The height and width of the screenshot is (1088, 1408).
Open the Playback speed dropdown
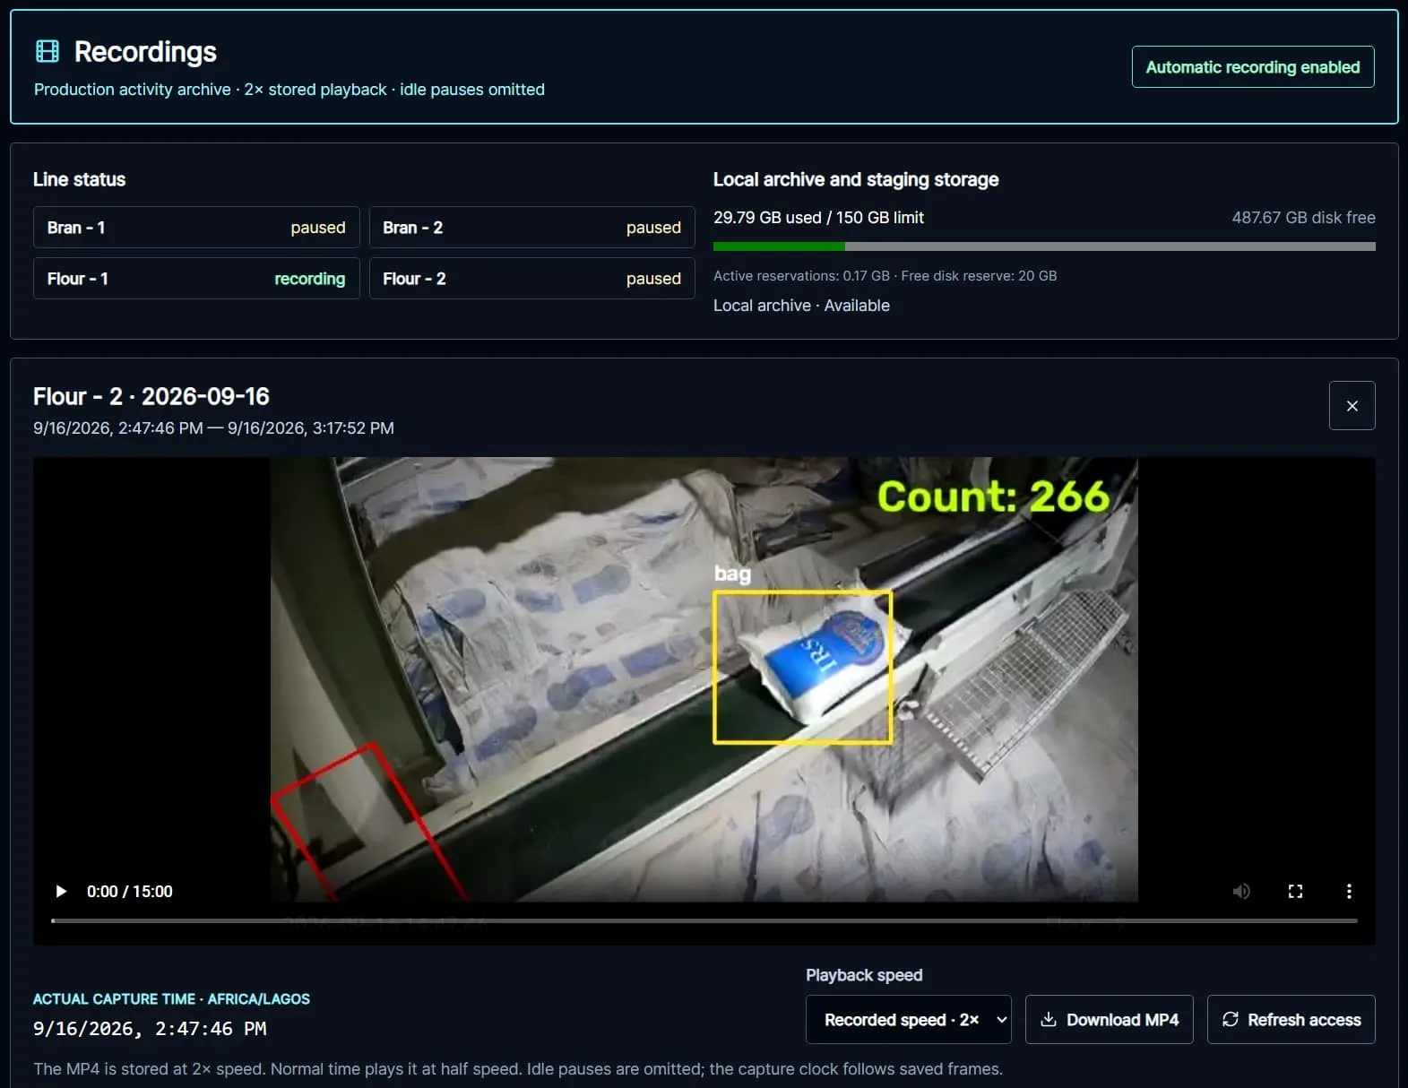tap(909, 1020)
